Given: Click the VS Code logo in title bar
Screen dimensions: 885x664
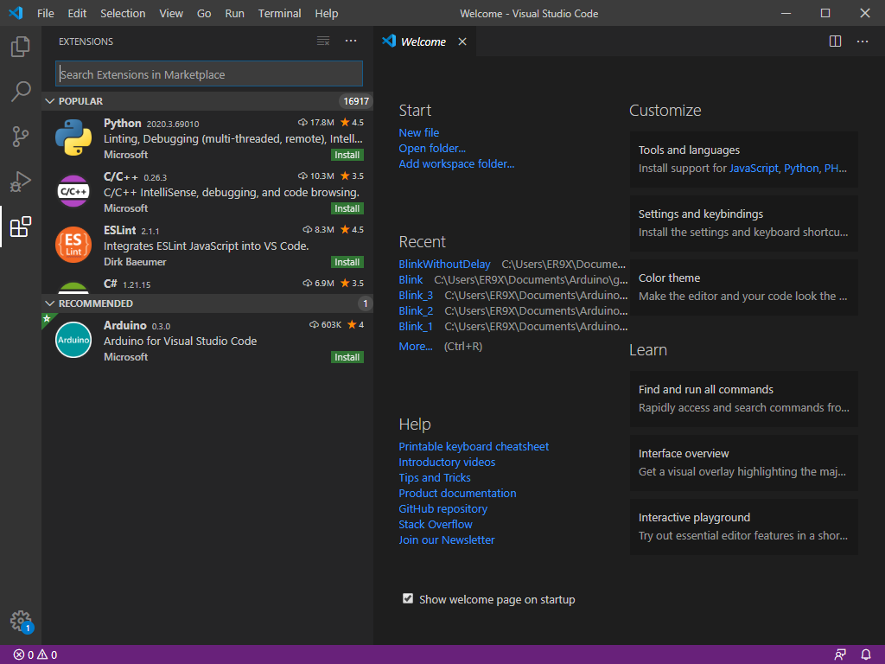Looking at the screenshot, I should 16,13.
